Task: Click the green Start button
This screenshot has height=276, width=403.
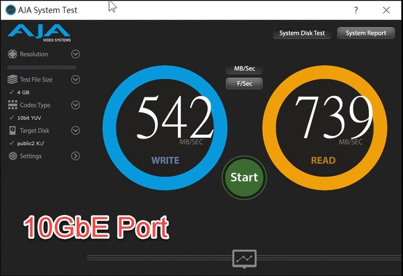Action: coord(244,177)
